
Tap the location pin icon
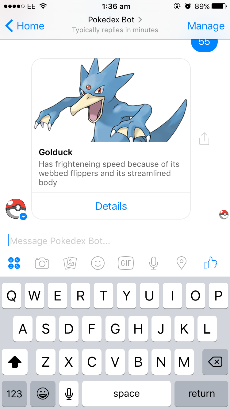[182, 263]
